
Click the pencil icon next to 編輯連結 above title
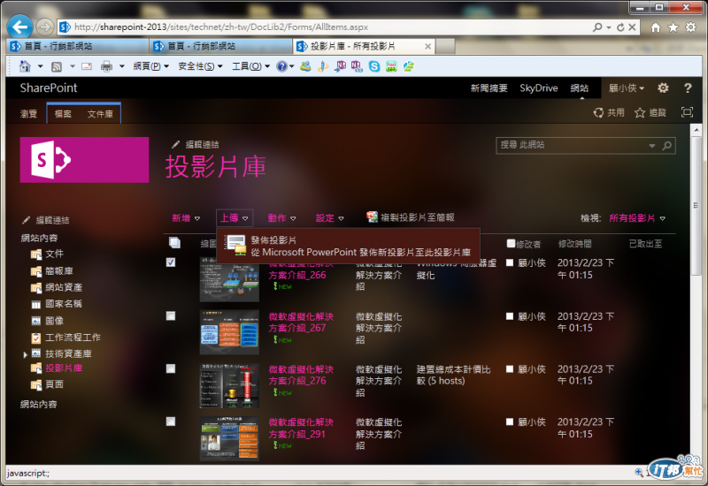point(175,145)
